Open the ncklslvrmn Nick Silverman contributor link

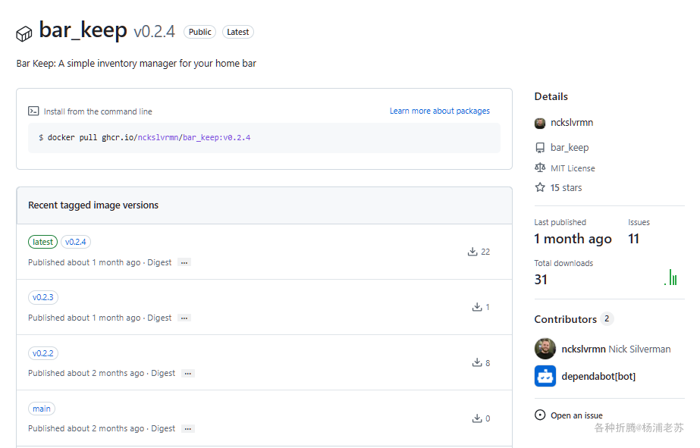click(616, 349)
